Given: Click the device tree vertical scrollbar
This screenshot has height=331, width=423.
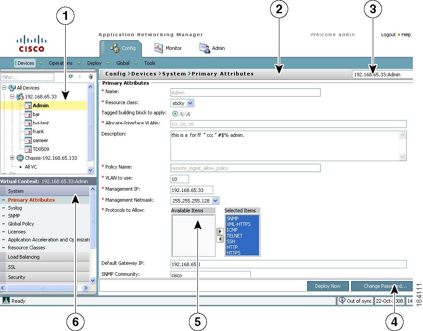Looking at the screenshot, I should tap(90, 128).
